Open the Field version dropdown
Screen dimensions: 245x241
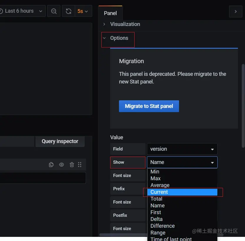(x=182, y=149)
